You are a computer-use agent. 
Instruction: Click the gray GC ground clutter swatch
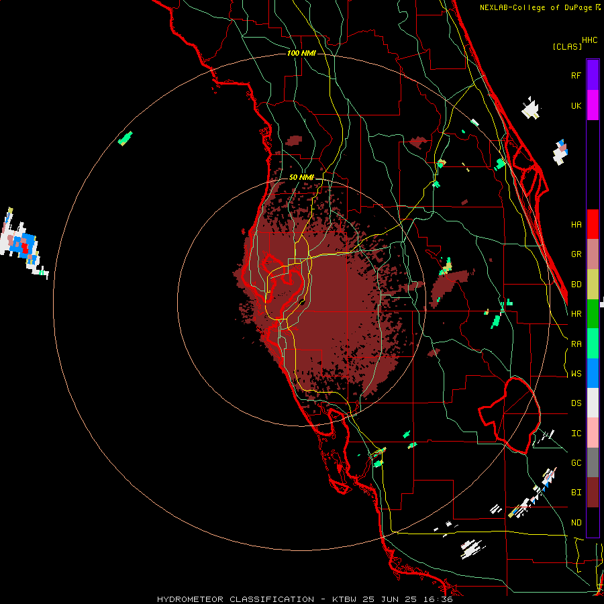(x=593, y=462)
